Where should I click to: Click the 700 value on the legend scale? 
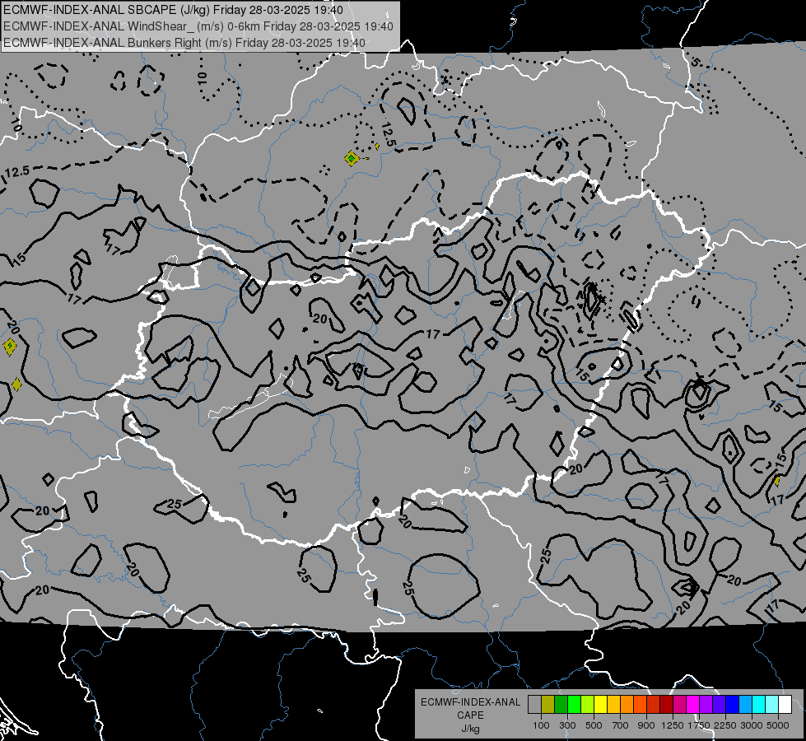click(x=621, y=725)
